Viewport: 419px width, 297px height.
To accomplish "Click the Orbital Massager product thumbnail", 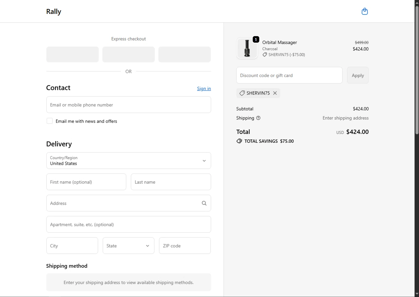I will pyautogui.click(x=247, y=48).
